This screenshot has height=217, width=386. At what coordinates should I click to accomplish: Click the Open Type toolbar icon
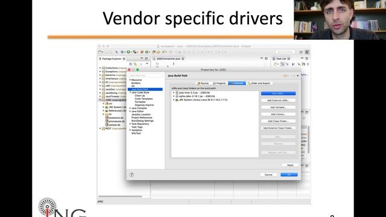click(x=154, y=52)
